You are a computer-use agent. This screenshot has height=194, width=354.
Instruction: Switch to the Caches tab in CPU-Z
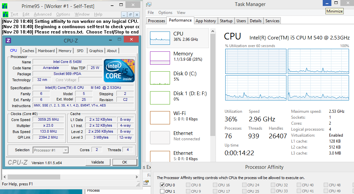(28, 51)
